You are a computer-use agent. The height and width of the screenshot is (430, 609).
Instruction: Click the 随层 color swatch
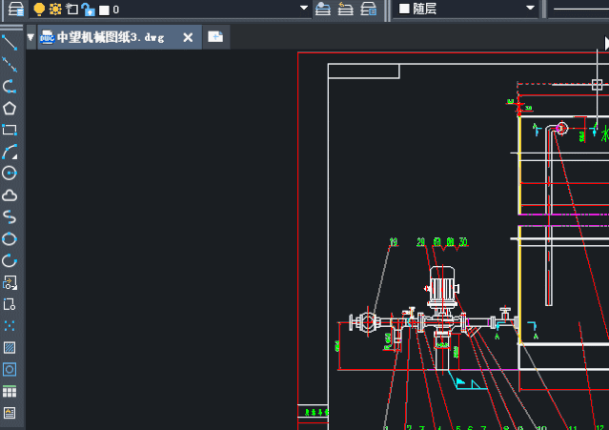(404, 9)
